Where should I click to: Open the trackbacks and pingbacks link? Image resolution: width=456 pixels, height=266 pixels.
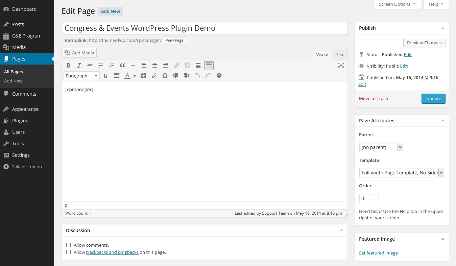(x=112, y=252)
